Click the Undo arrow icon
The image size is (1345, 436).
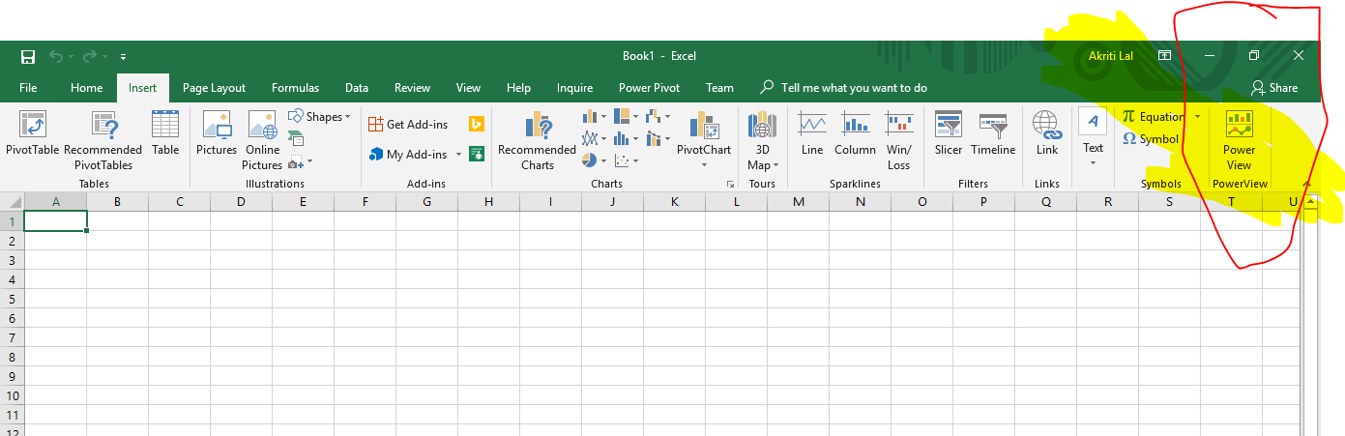[x=55, y=57]
